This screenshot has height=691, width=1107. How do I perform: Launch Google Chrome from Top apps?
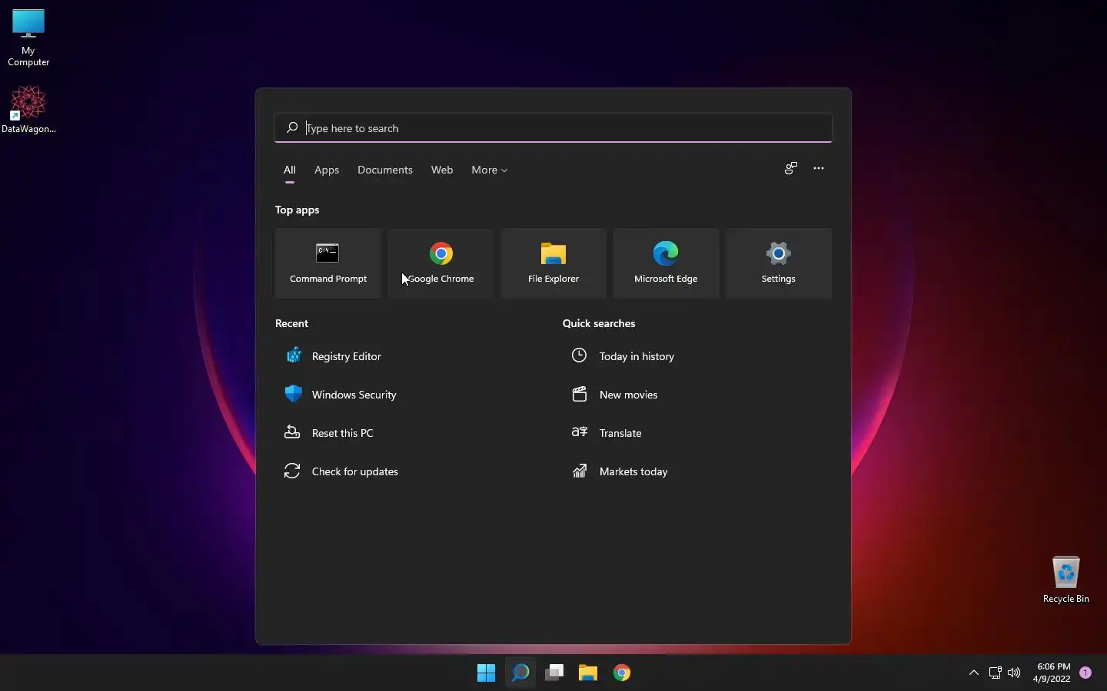(x=441, y=263)
